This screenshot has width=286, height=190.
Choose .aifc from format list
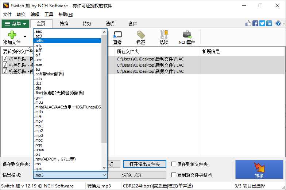click(x=67, y=45)
